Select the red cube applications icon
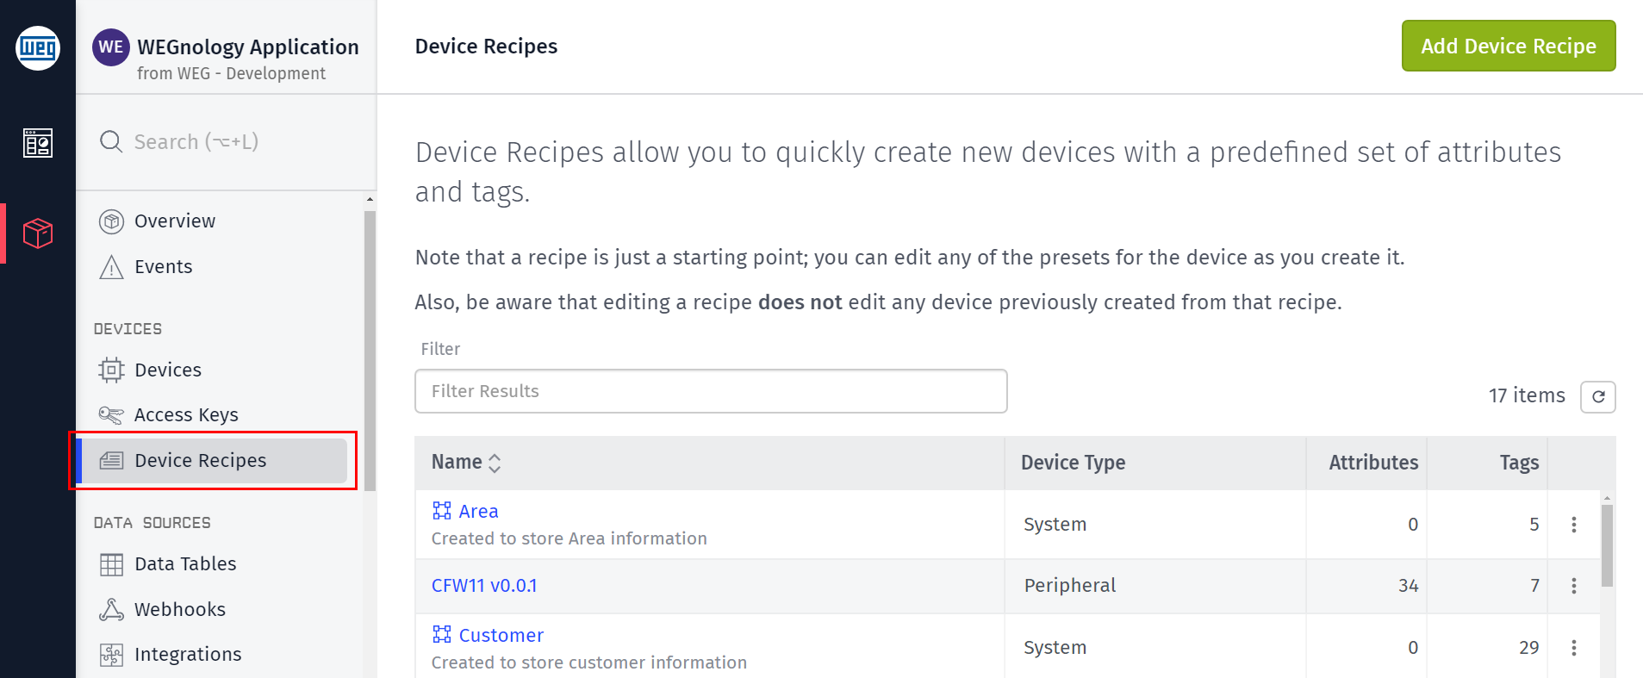Image resolution: width=1643 pixels, height=678 pixels. pos(38,233)
